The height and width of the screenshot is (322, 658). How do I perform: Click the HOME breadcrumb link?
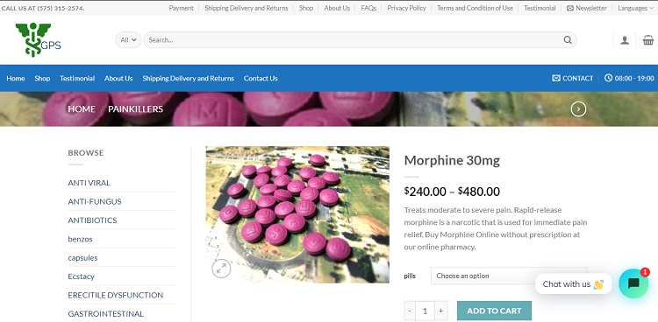82,108
